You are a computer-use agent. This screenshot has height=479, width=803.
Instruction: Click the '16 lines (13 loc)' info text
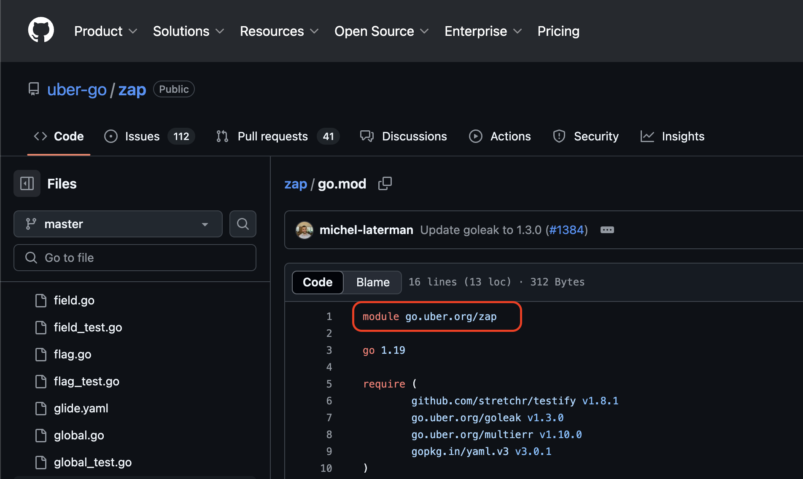[x=460, y=282]
